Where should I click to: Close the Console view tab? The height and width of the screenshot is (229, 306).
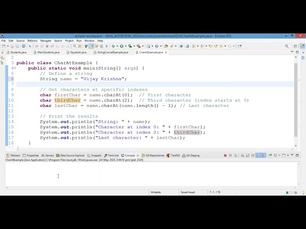[138, 156]
